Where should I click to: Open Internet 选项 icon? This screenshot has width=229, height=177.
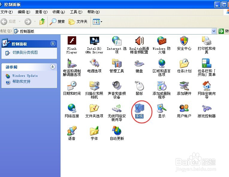coord(117,41)
